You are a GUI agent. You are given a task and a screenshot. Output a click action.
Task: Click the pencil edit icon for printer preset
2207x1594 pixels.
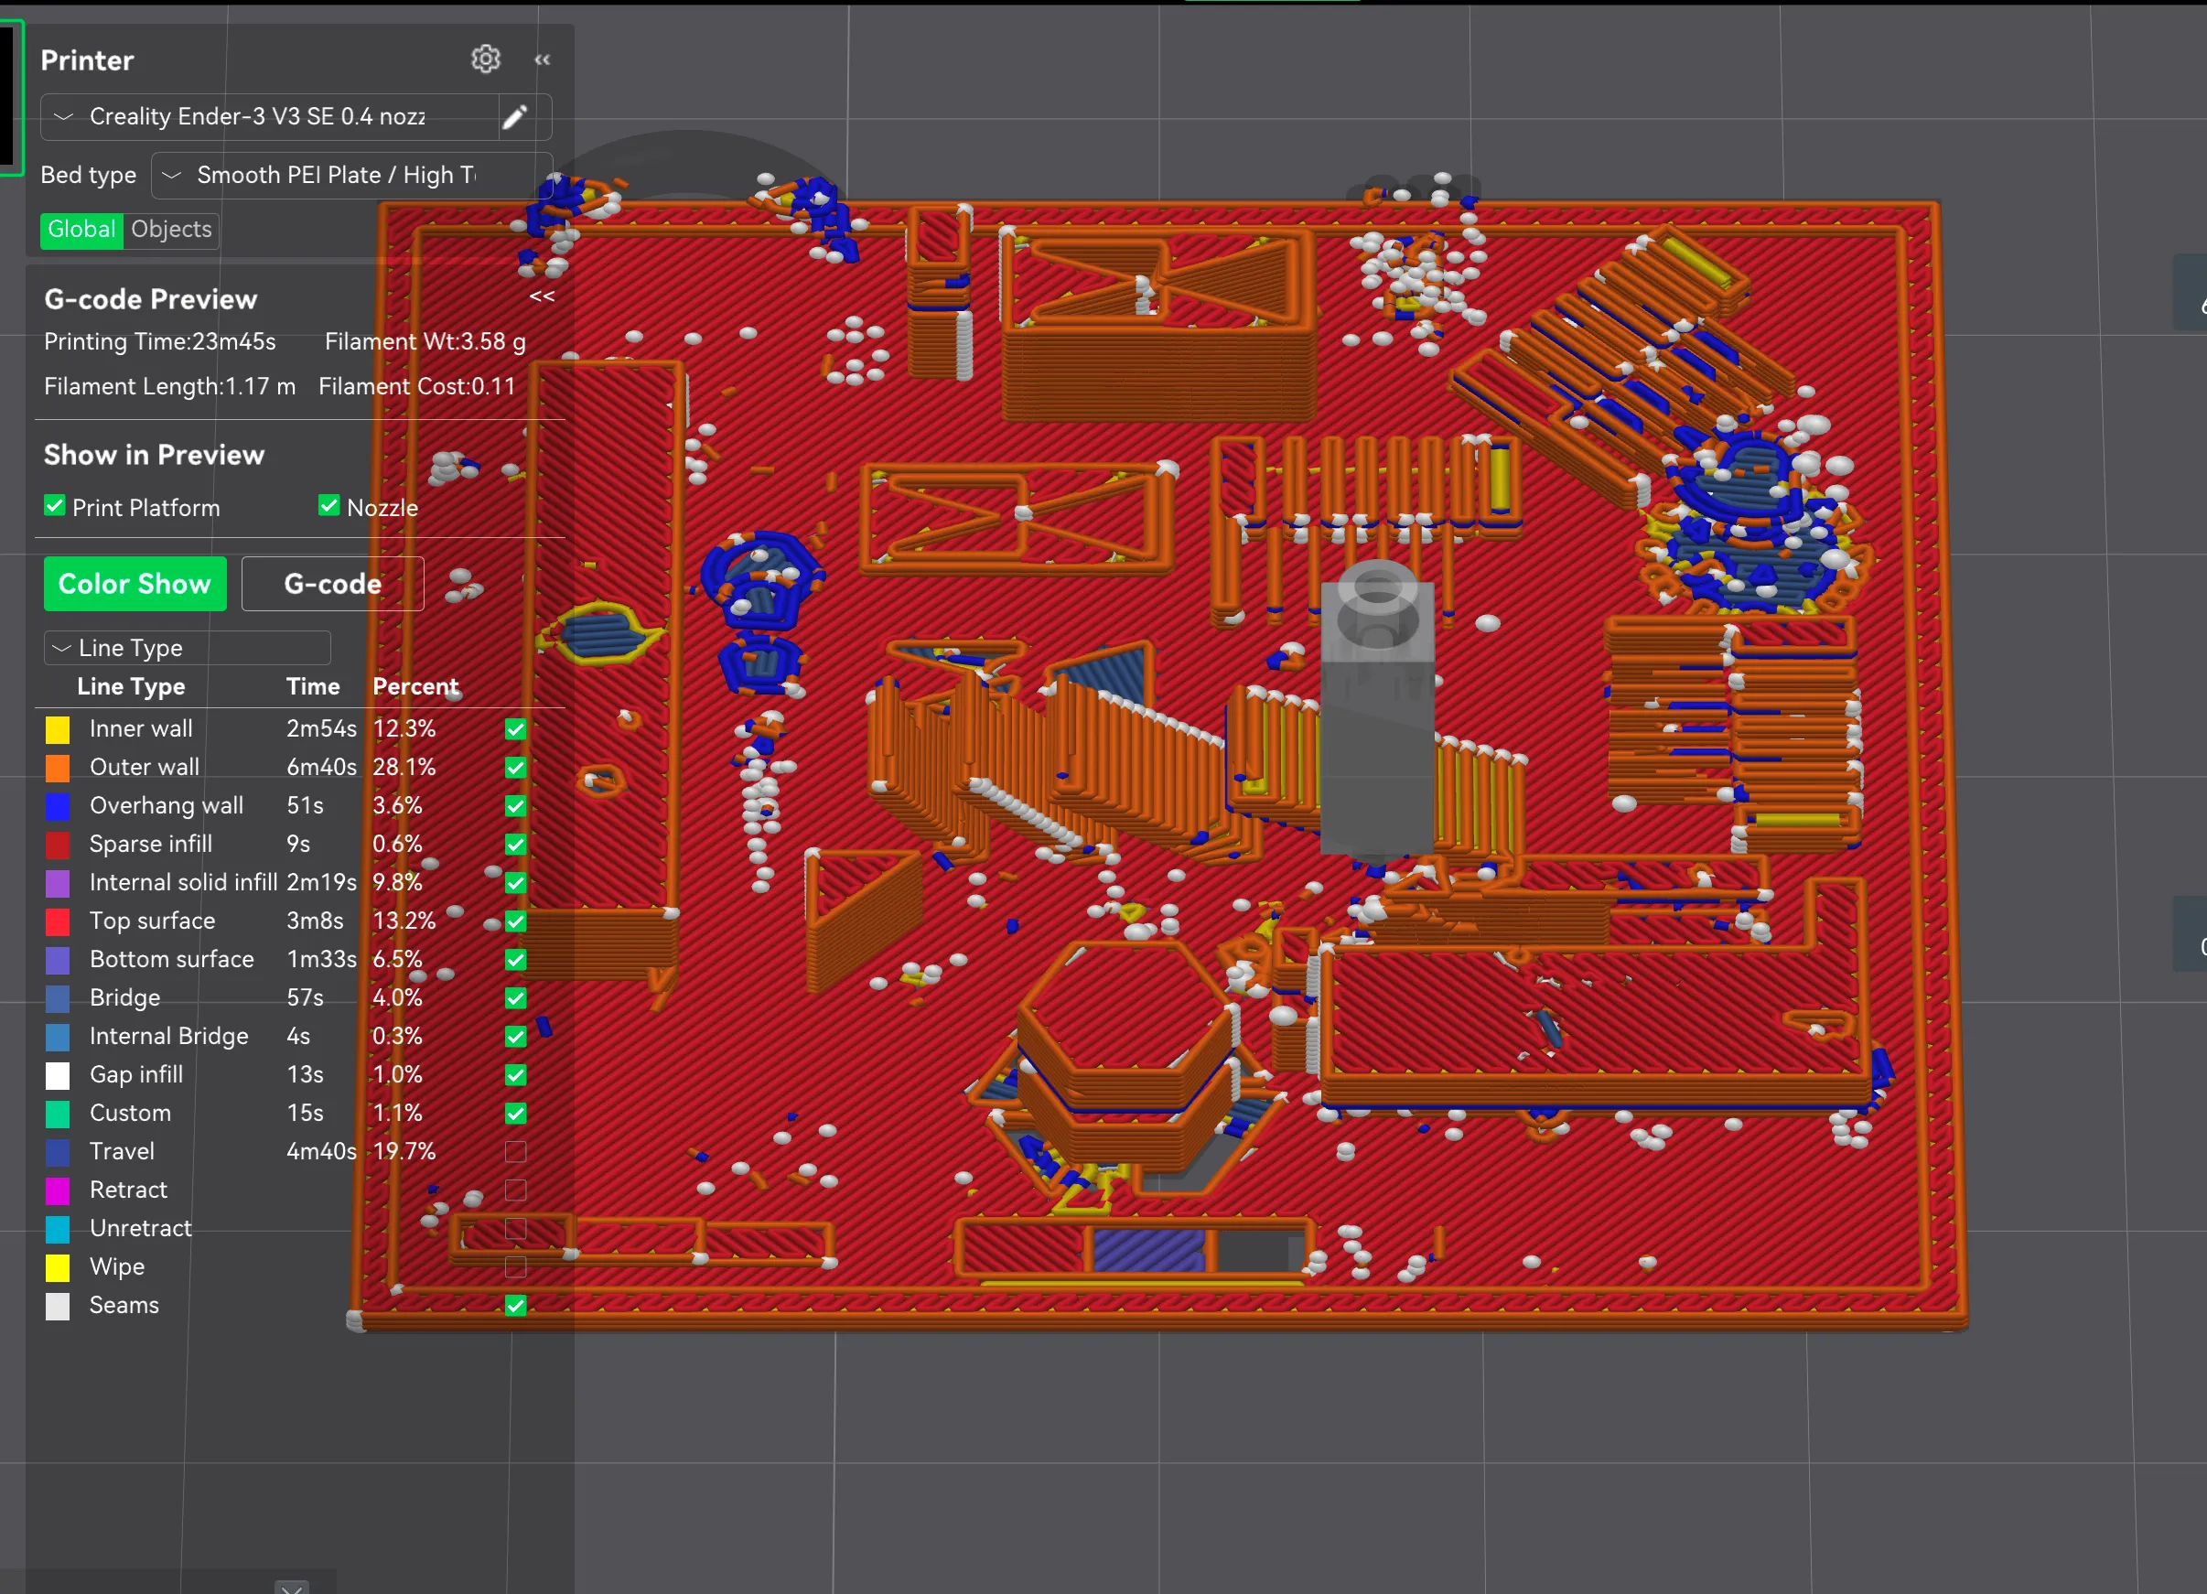coord(515,117)
